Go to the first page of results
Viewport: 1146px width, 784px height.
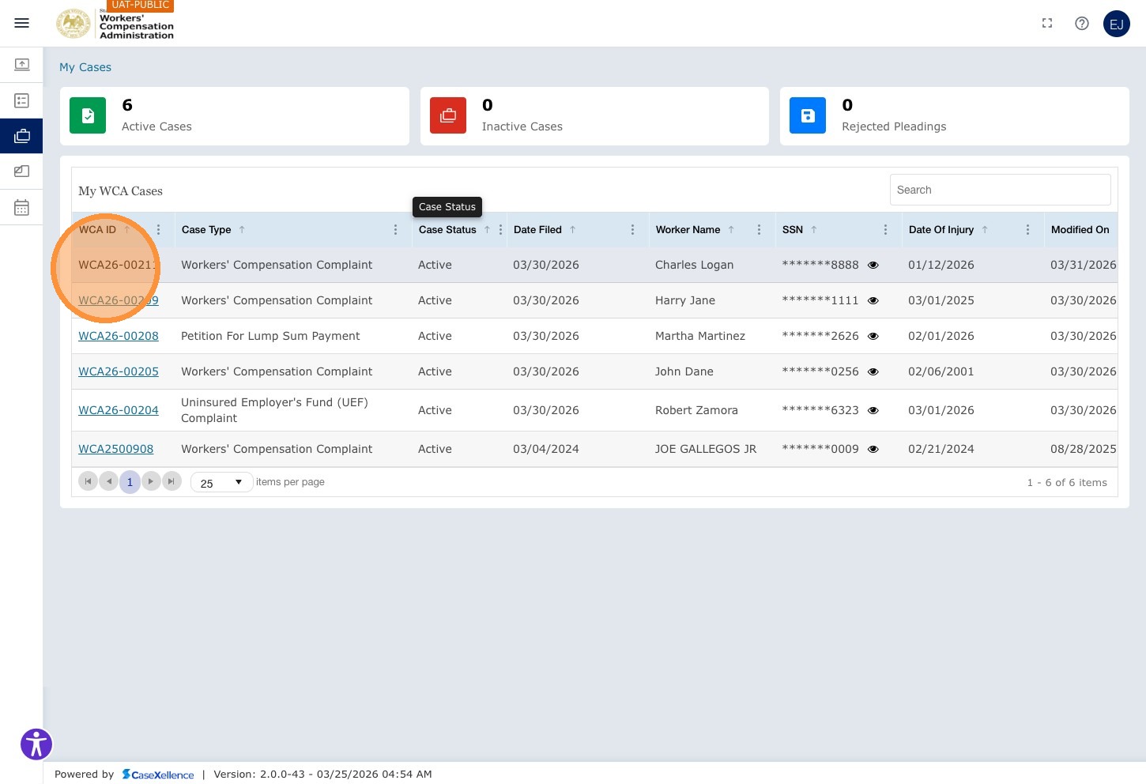click(x=88, y=481)
